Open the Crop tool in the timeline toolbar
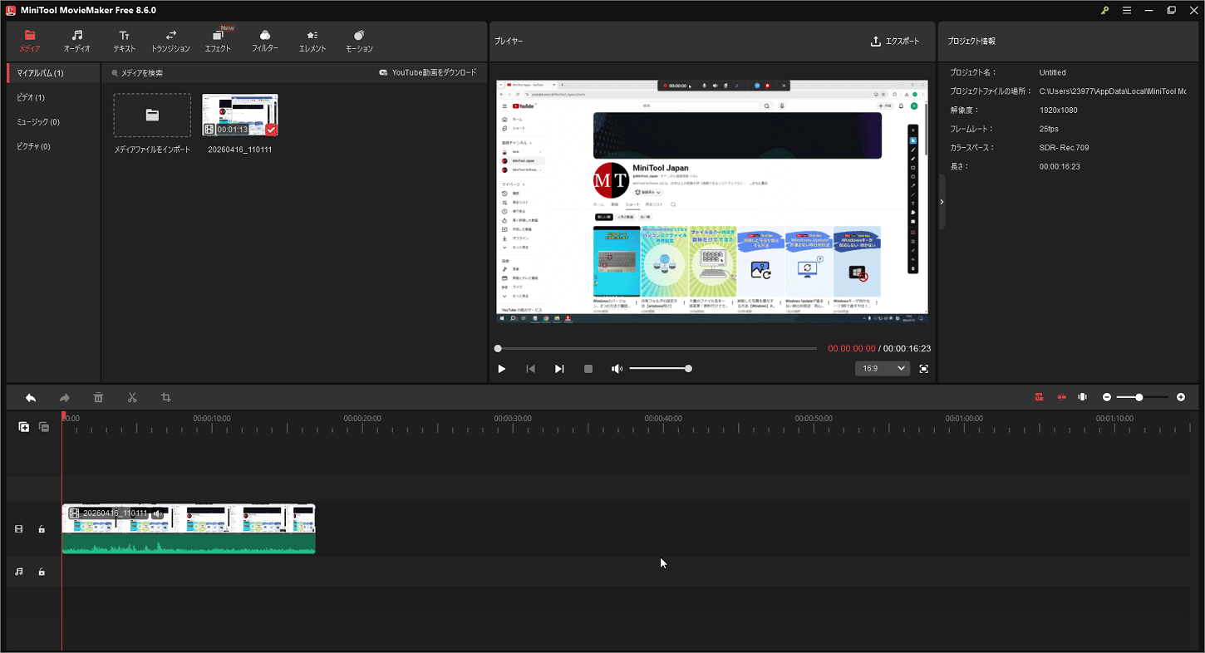1205x653 pixels. (x=165, y=398)
